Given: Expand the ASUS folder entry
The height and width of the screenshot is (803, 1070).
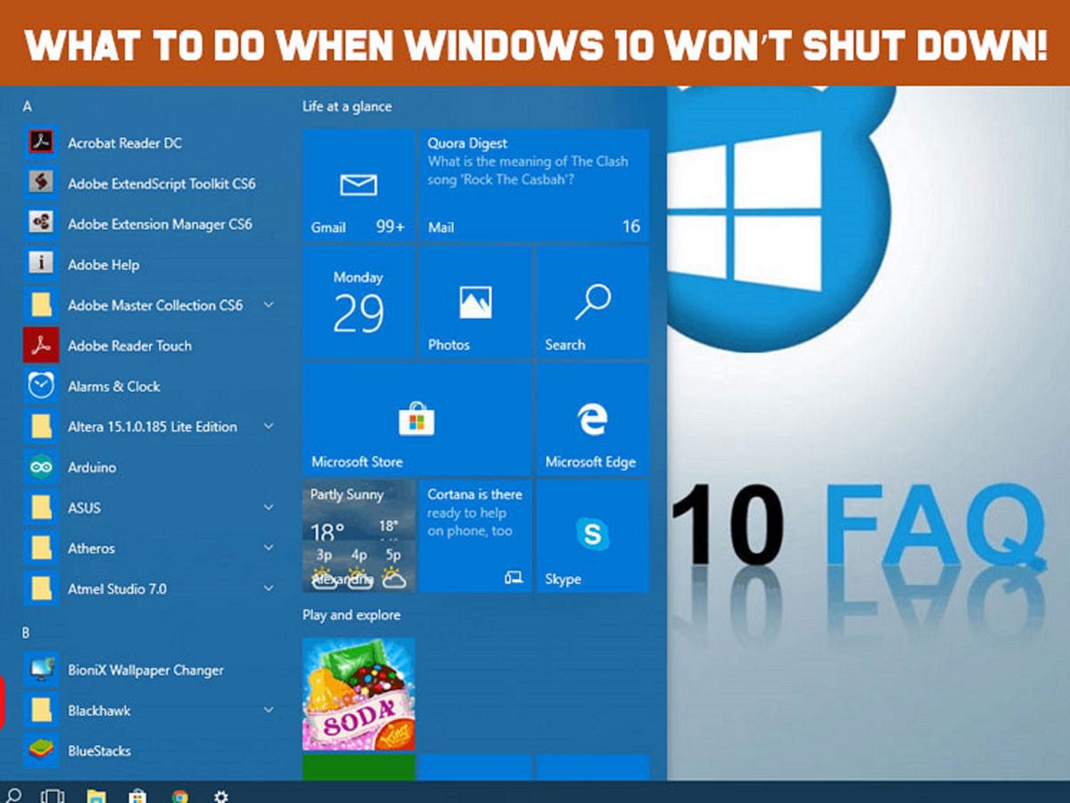Looking at the screenshot, I should [268, 507].
